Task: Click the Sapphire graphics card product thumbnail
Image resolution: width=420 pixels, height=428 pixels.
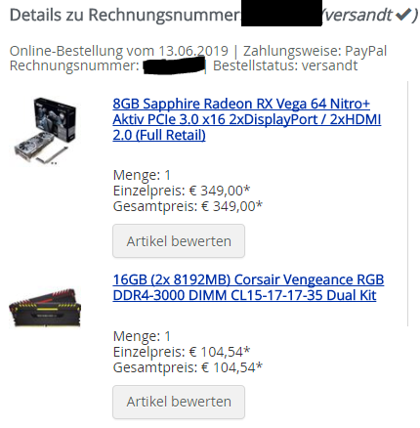Action: [x=45, y=131]
